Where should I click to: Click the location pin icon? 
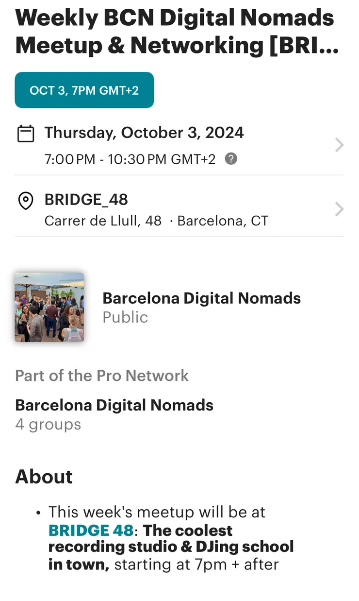[26, 201]
